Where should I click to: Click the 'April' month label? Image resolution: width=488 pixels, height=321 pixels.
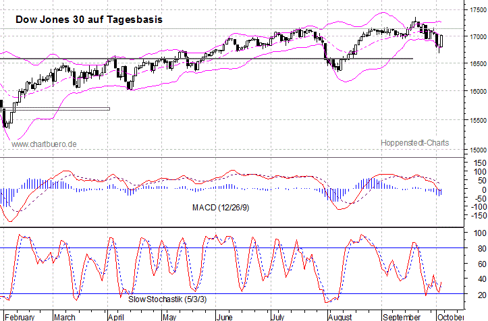point(116,317)
